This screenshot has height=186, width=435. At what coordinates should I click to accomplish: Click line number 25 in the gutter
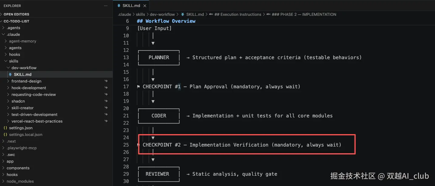pos(126,145)
